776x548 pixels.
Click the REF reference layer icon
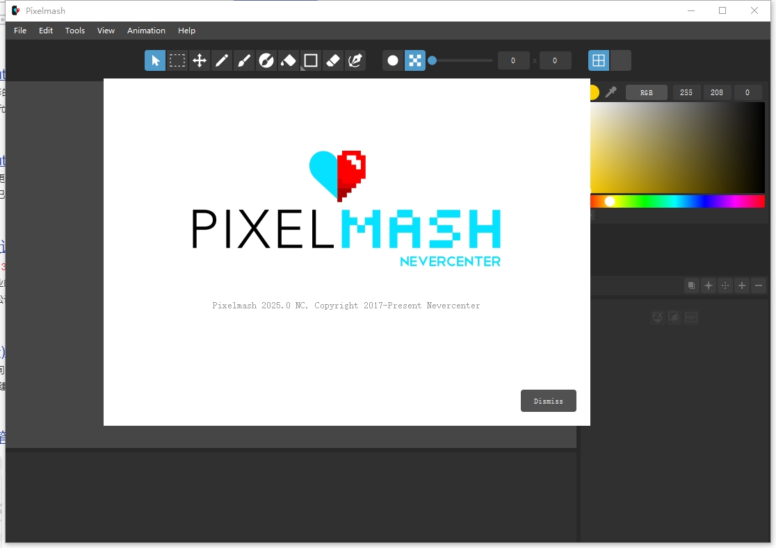pos(691,317)
